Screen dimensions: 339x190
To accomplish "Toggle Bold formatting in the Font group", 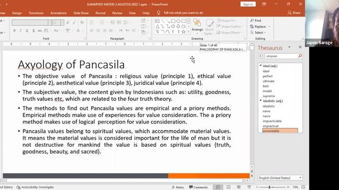I will click(14, 31).
